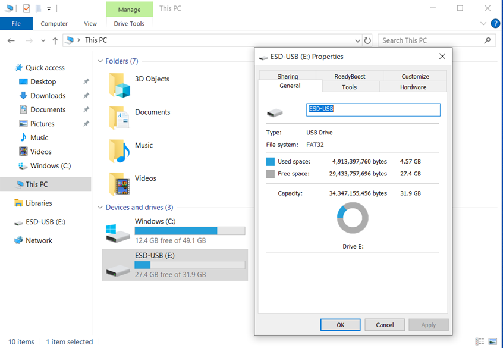503x348 pixels.
Task: Unpin Pictures using its pin icon
Action: tap(86, 124)
